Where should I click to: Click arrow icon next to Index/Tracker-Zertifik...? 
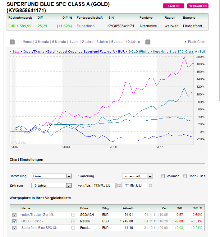click(73, 215)
